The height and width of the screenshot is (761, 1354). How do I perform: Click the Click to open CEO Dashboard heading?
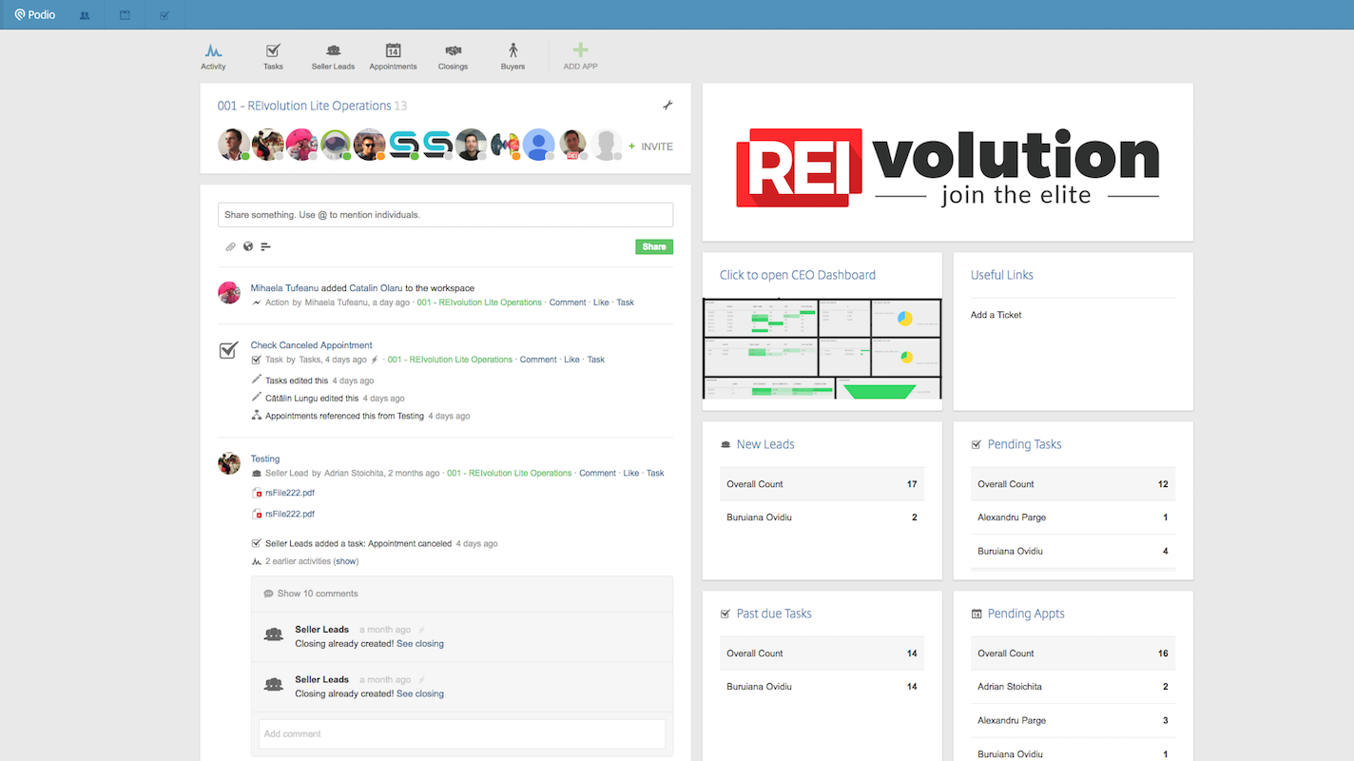pyautogui.click(x=798, y=275)
